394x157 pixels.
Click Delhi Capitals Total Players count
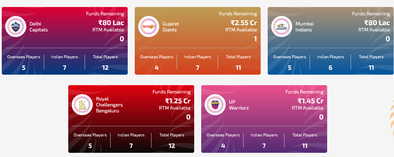tap(105, 67)
